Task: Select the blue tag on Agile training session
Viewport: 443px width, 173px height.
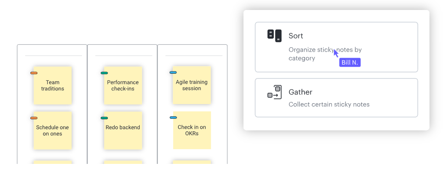Action: tap(173, 72)
